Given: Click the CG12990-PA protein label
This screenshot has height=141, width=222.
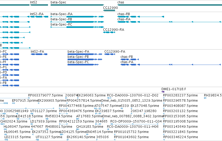Looking at the screenshot, I should tap(115, 52).
